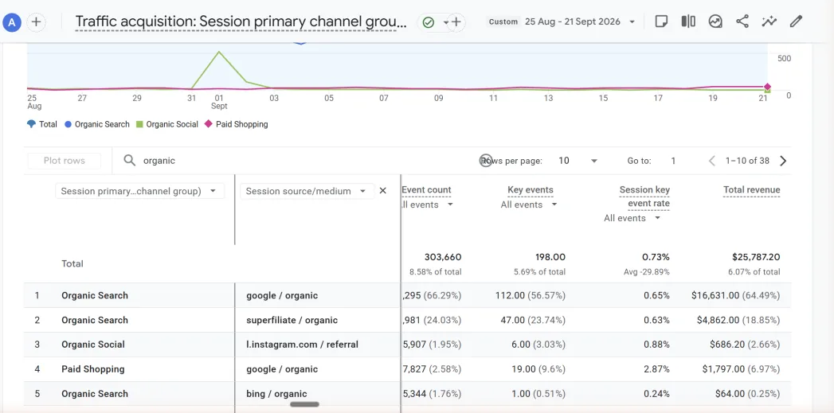Open All events dropdown under Session key event rate
The width and height of the screenshot is (834, 413).
tap(632, 218)
